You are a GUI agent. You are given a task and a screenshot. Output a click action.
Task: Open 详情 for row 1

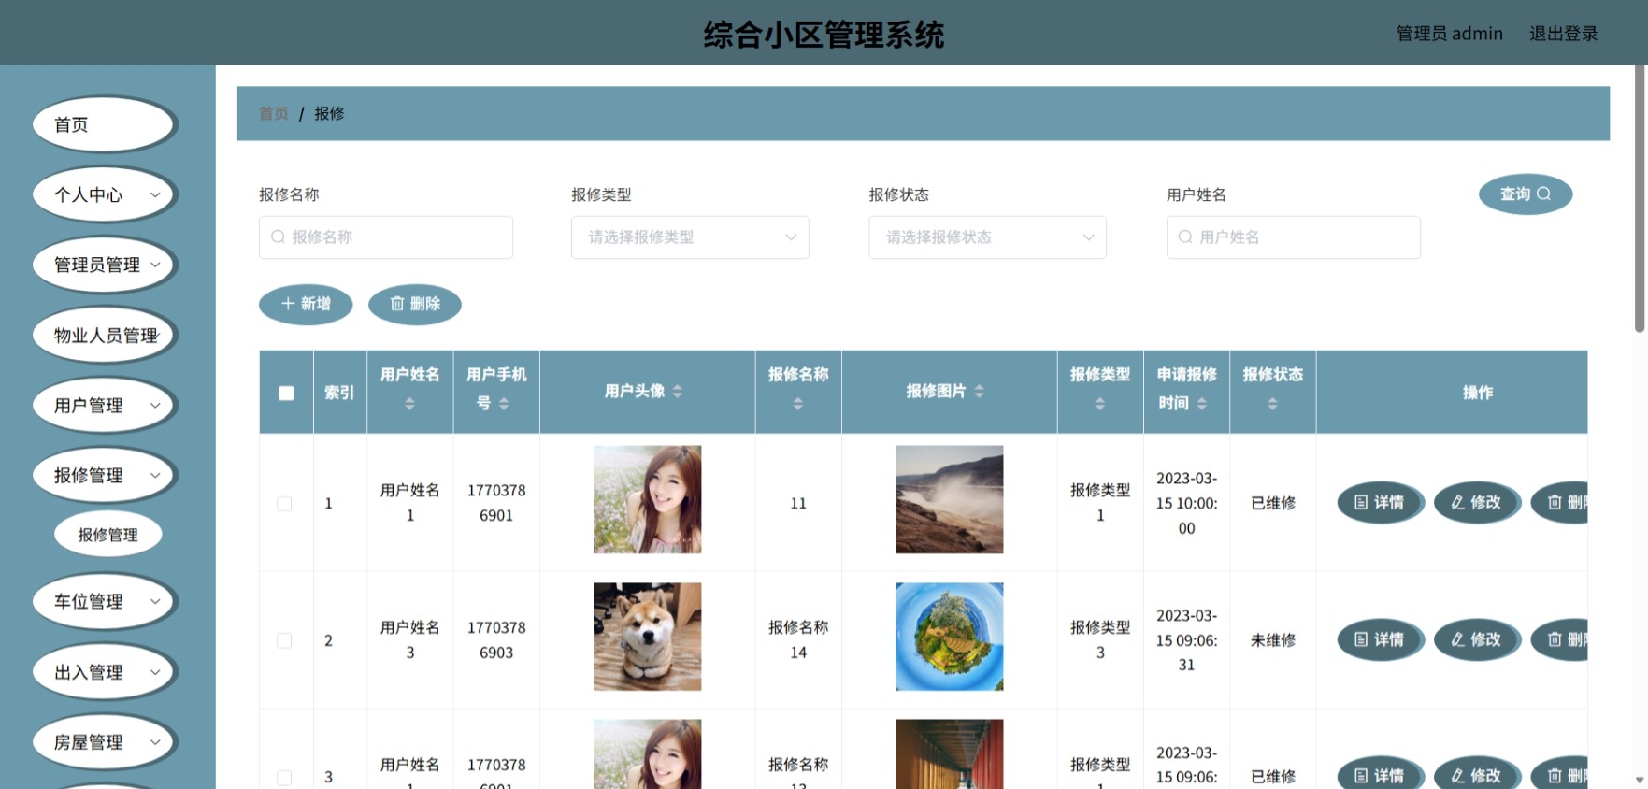tap(1380, 502)
